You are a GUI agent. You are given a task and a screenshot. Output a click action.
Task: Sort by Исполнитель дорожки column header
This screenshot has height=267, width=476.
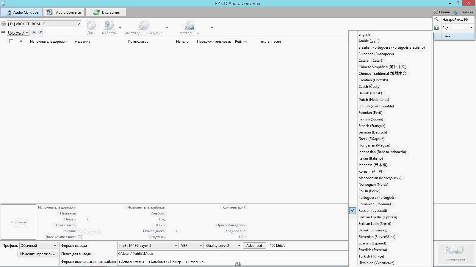(49, 42)
